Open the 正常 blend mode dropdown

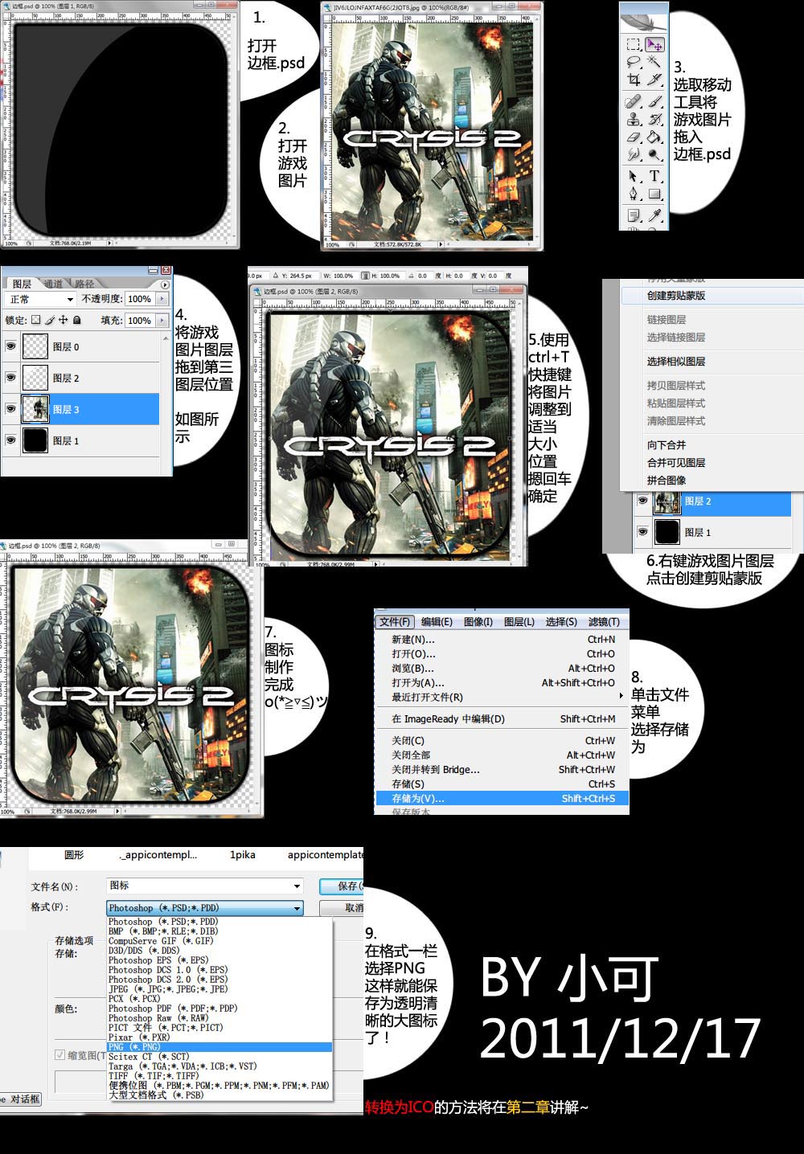(41, 299)
